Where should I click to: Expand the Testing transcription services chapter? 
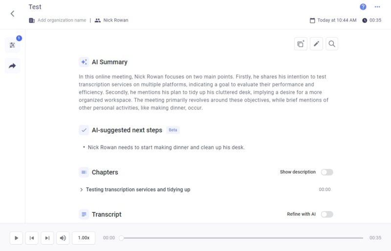[x=138, y=189]
